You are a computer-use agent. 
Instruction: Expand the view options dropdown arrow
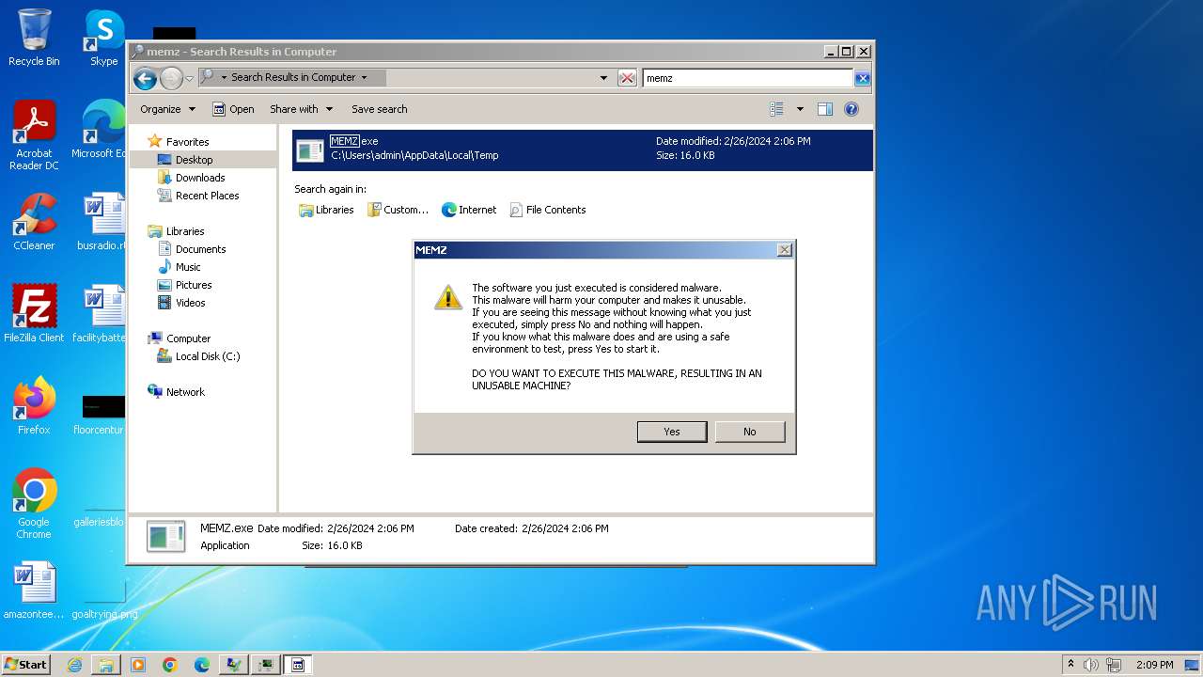click(800, 109)
